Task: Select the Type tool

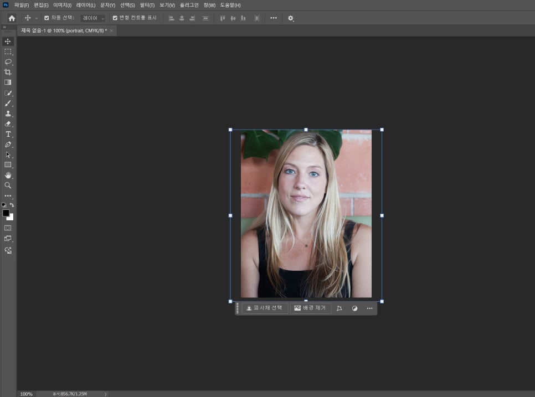Action: point(8,134)
